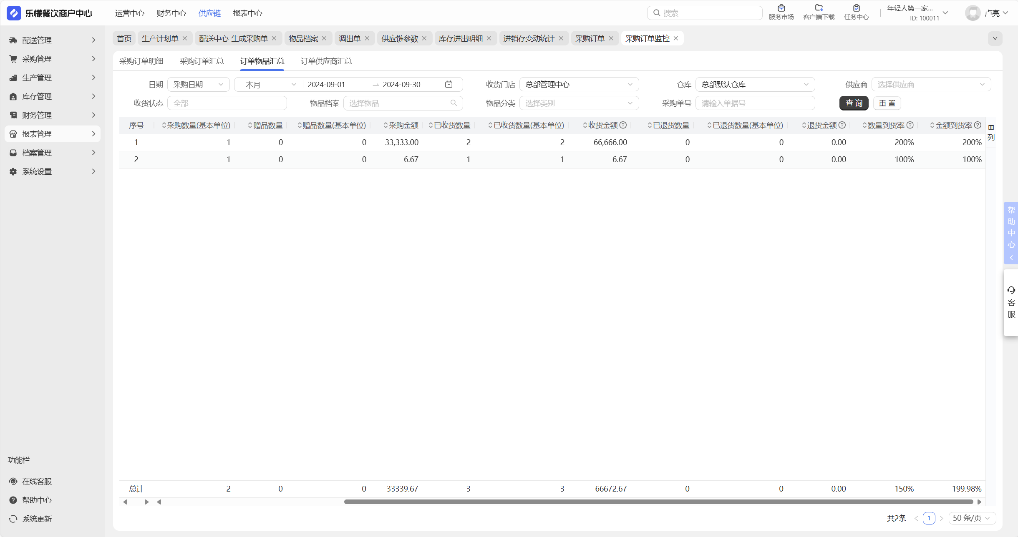Click the 重置 reset button
The image size is (1018, 537).
[887, 103]
